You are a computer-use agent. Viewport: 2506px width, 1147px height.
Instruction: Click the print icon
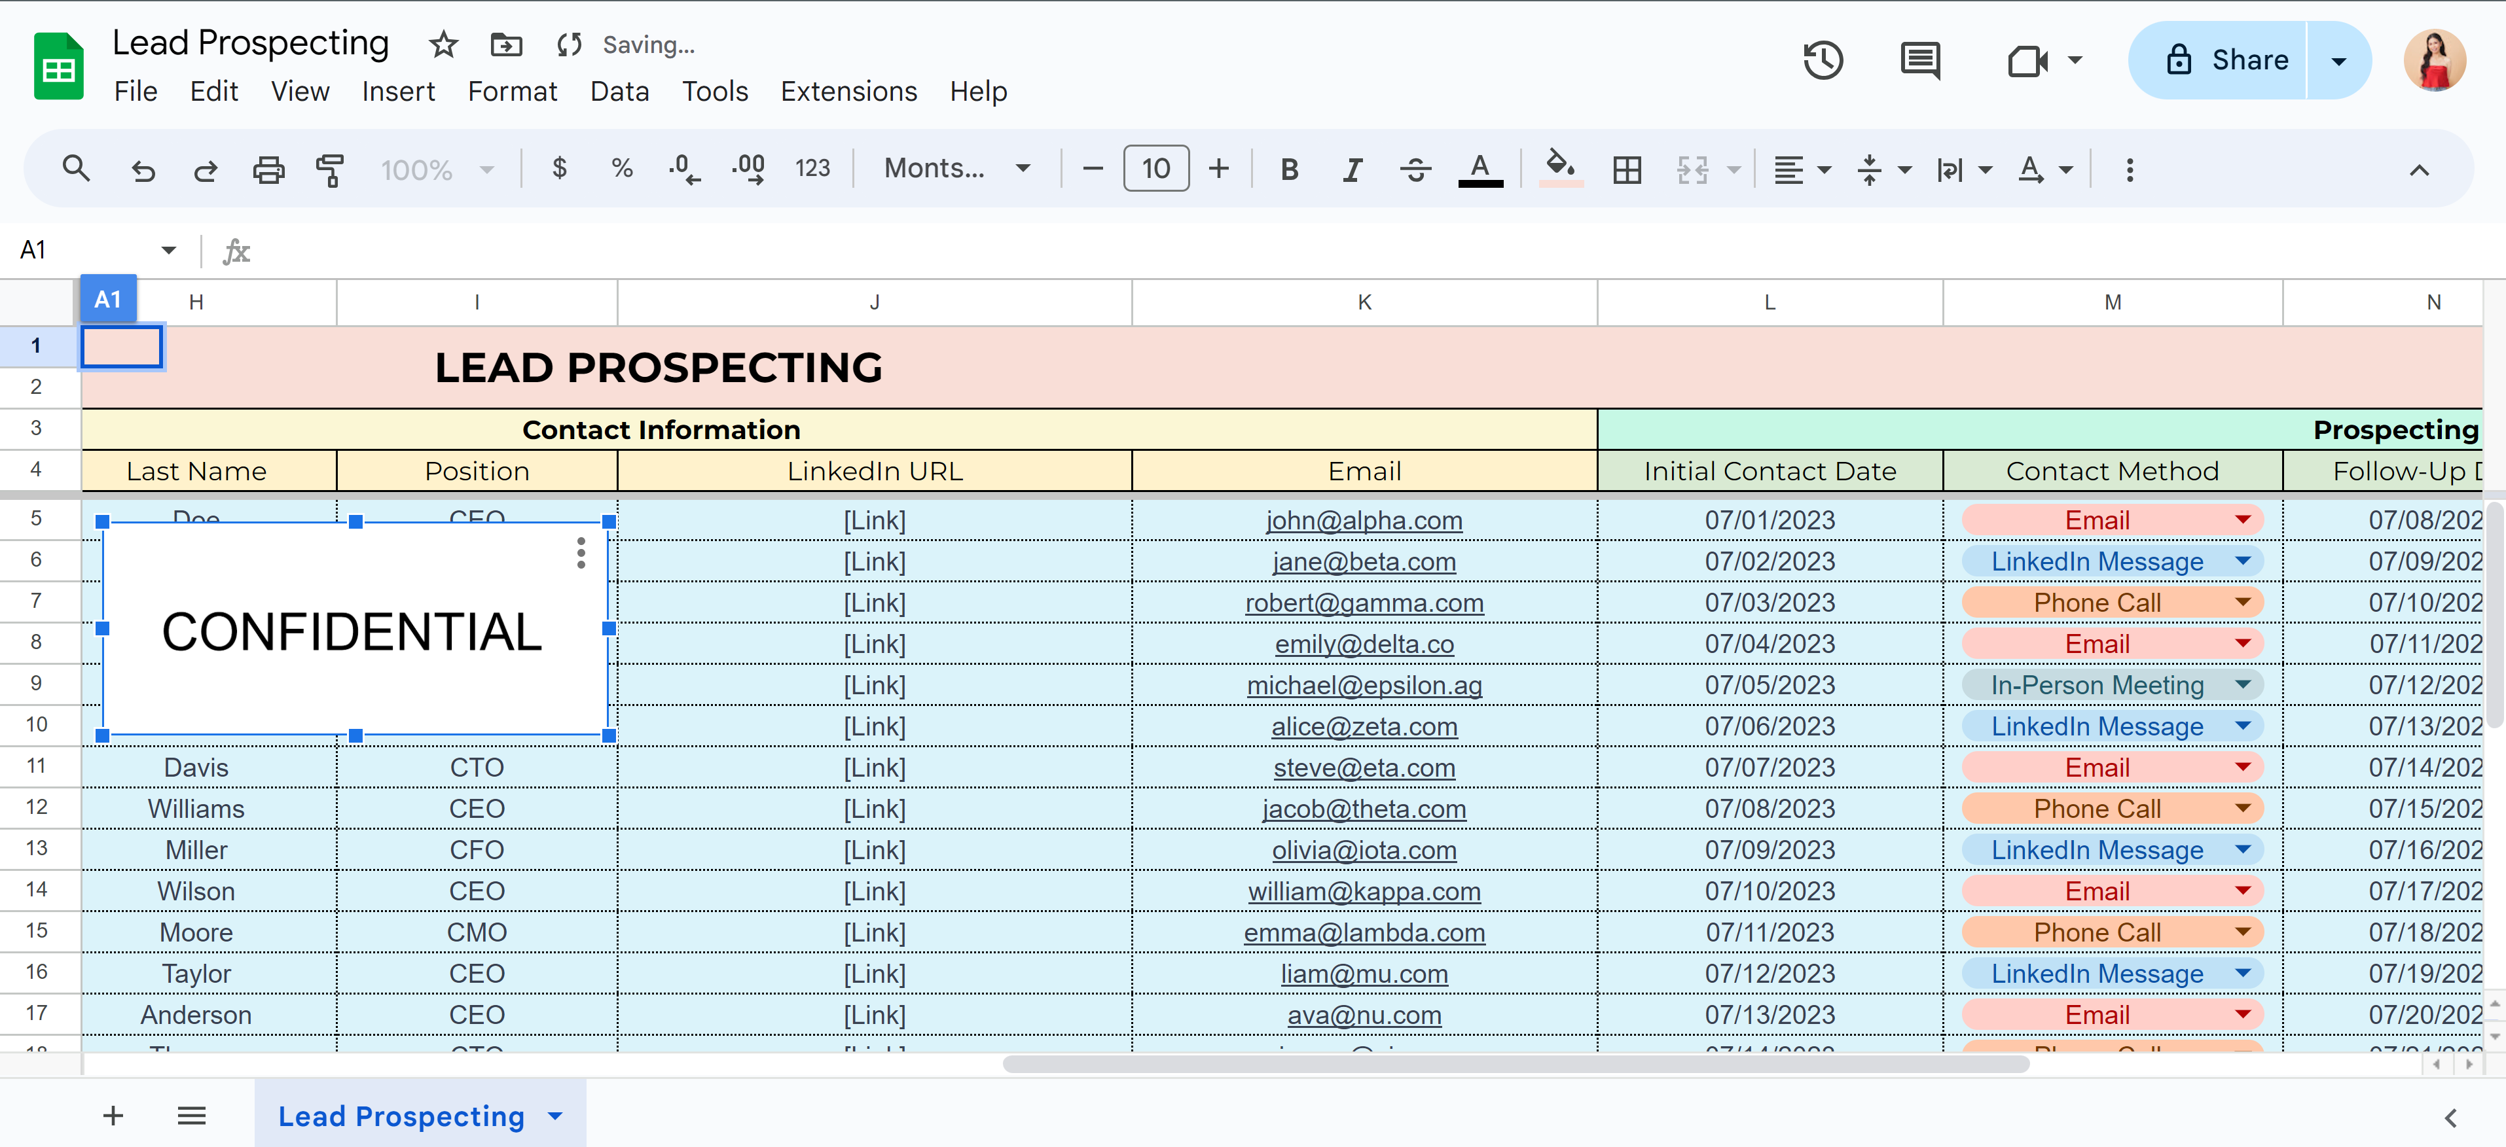[268, 170]
